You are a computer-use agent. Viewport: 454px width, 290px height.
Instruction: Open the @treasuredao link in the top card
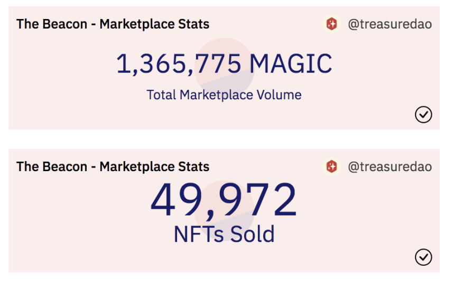tap(390, 24)
